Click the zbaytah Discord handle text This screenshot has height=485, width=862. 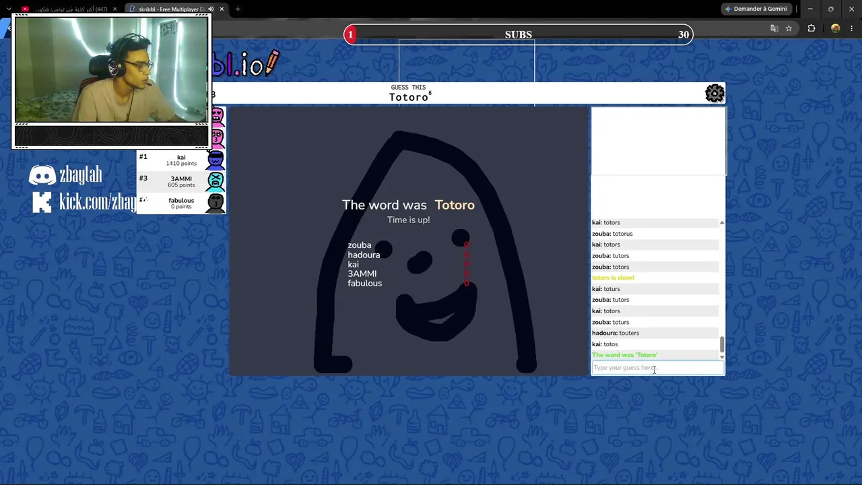(x=81, y=175)
